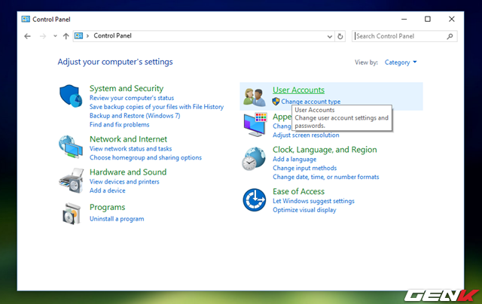Go up one level with up arrow
482x304 pixels.
[66, 36]
